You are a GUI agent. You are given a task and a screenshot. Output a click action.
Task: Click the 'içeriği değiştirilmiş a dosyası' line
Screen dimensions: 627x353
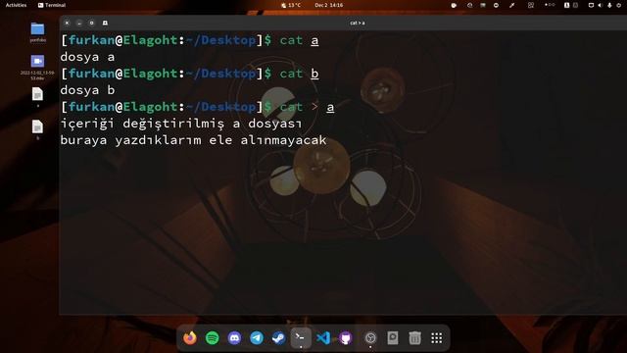pos(181,124)
